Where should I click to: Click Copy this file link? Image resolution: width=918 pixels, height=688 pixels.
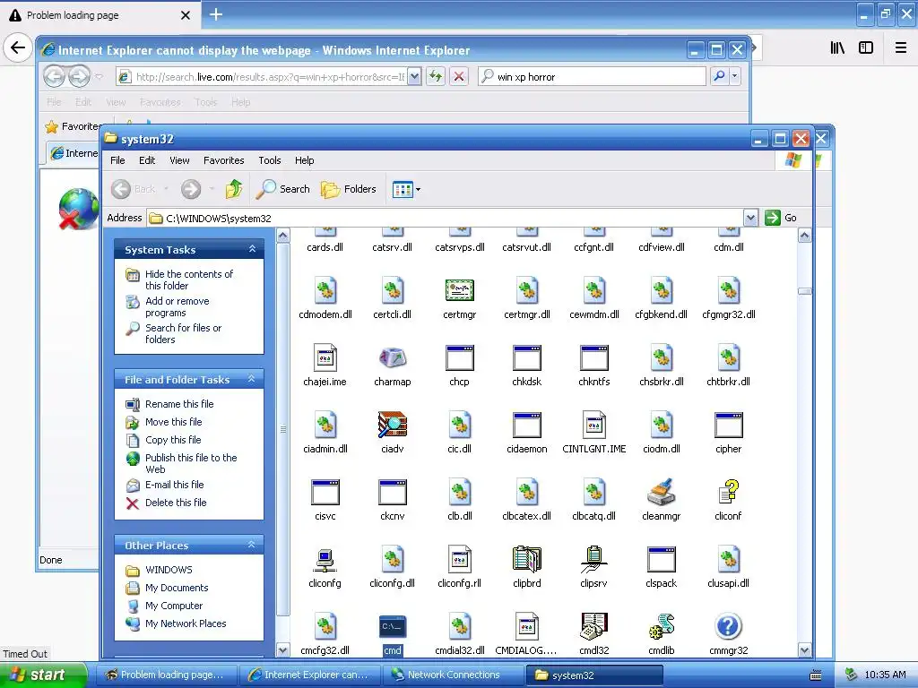coord(173,439)
